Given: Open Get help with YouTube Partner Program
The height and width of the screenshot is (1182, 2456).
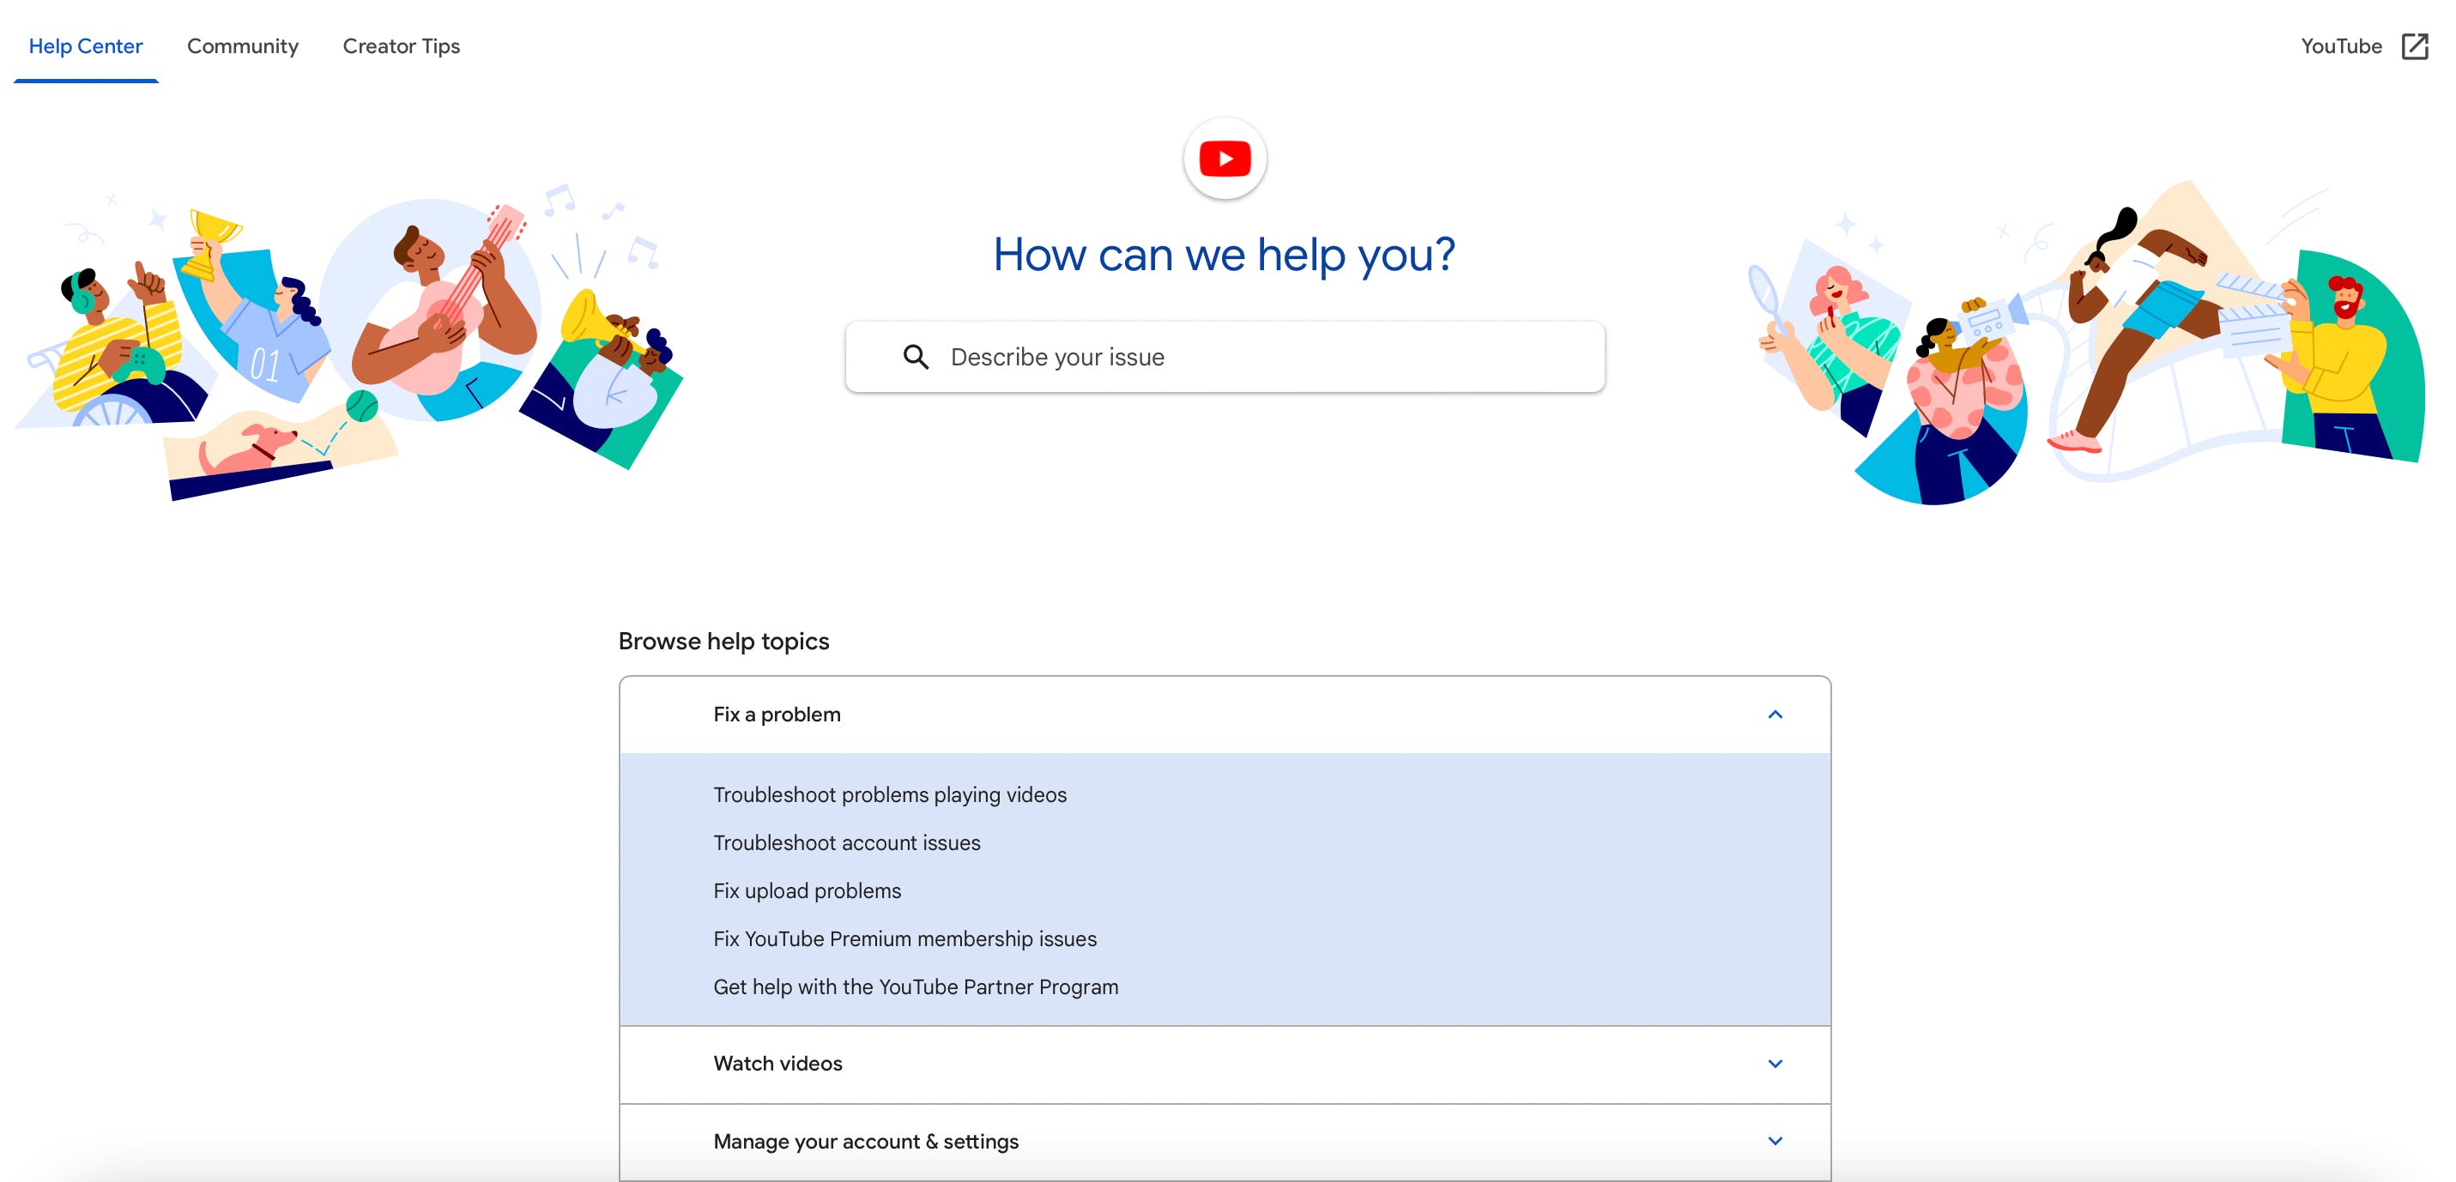Looking at the screenshot, I should 916,987.
